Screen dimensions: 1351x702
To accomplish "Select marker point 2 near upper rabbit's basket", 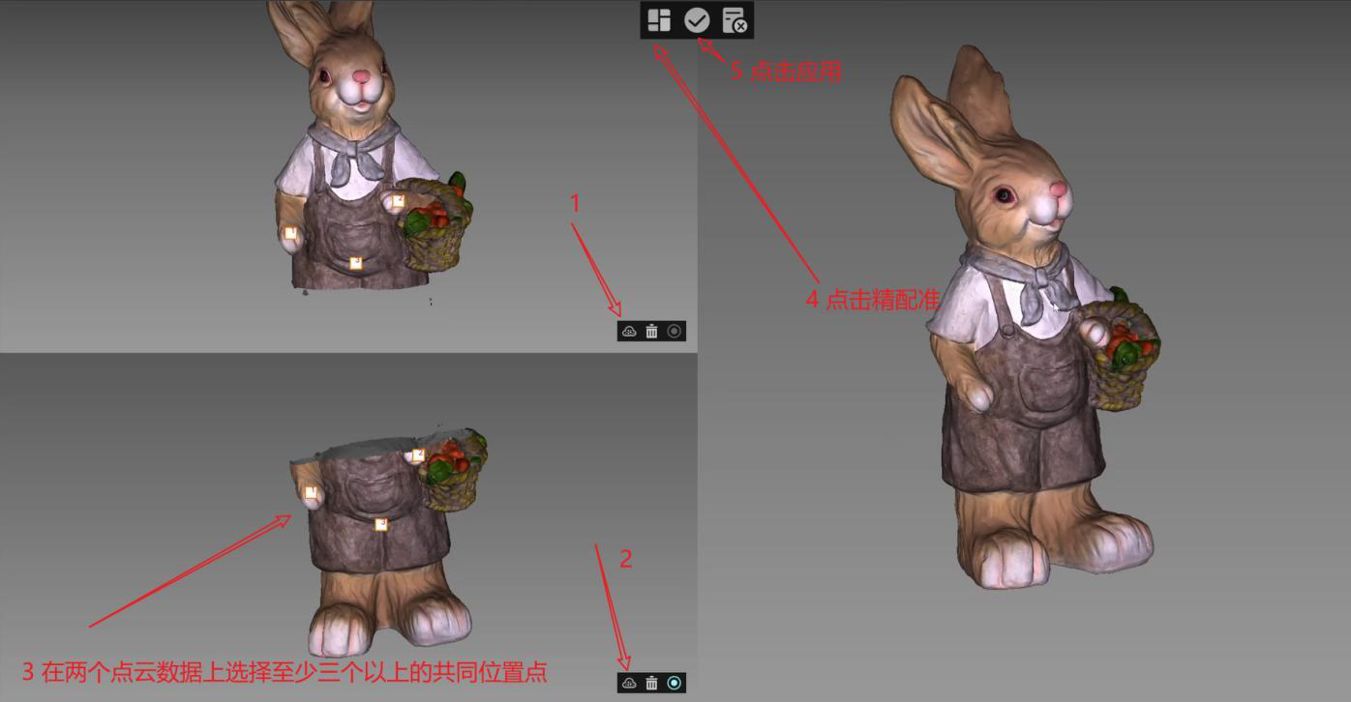I will [398, 200].
